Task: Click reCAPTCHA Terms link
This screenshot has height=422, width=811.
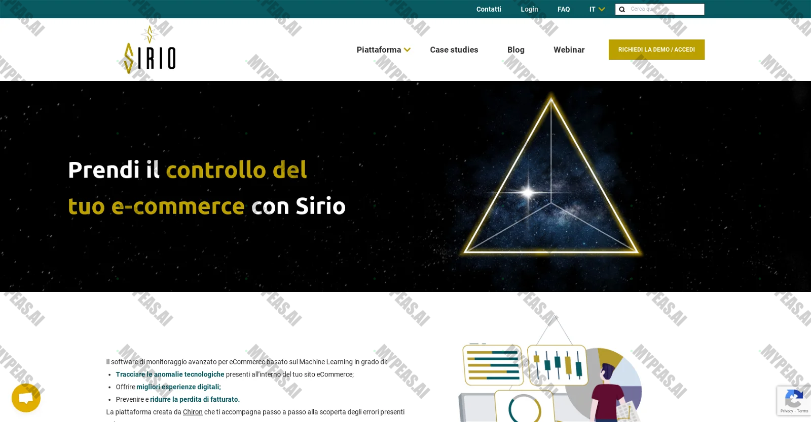Action: [802, 411]
